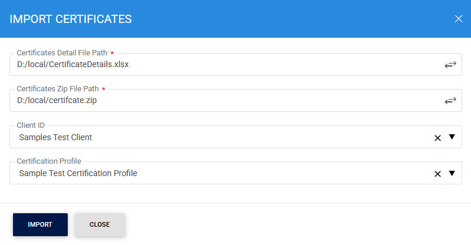
Task: Click the Certification Profile field label
Action: [x=49, y=161]
